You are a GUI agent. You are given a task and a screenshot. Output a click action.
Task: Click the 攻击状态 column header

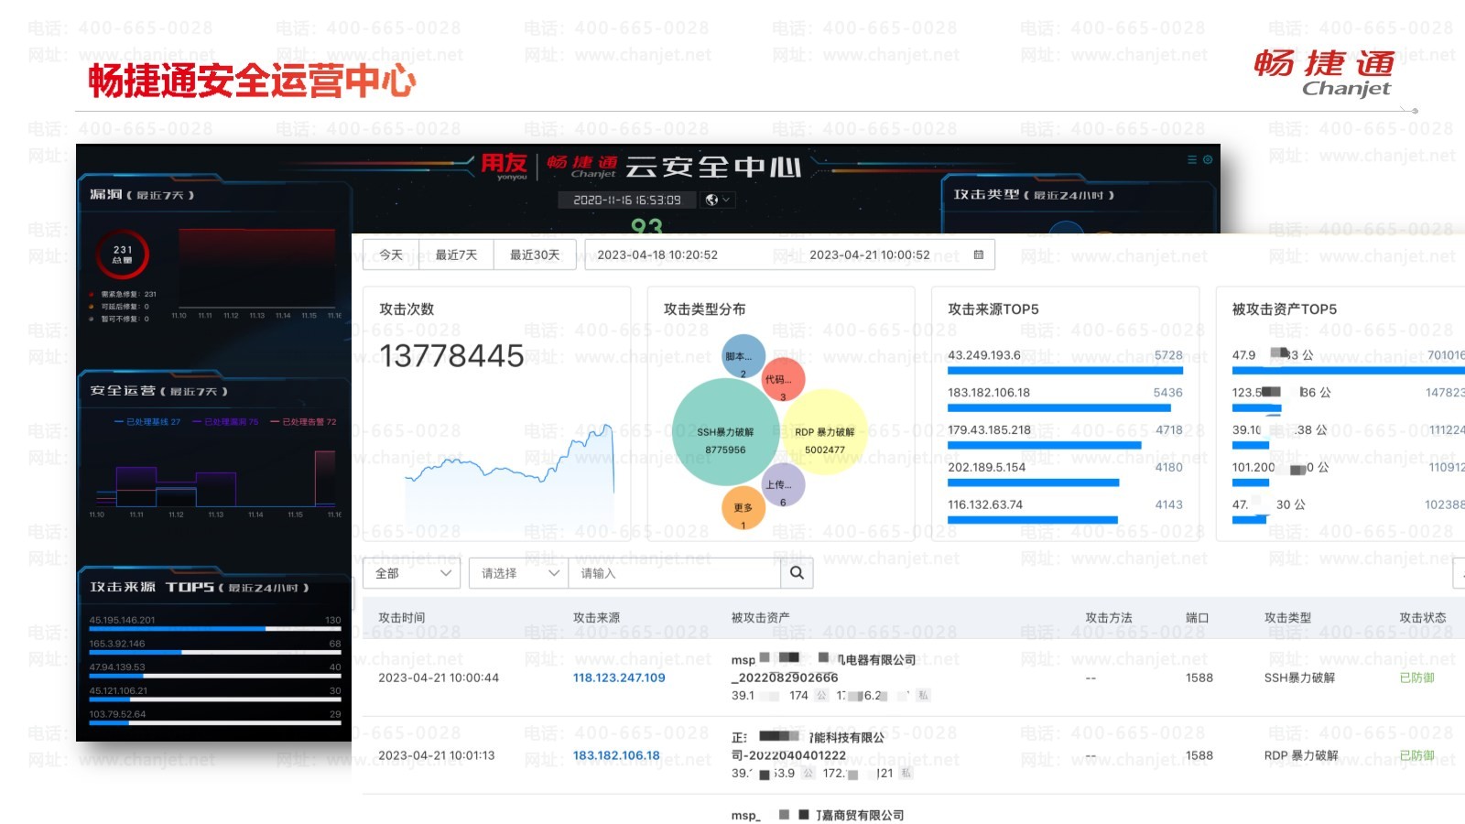pyautogui.click(x=1422, y=618)
